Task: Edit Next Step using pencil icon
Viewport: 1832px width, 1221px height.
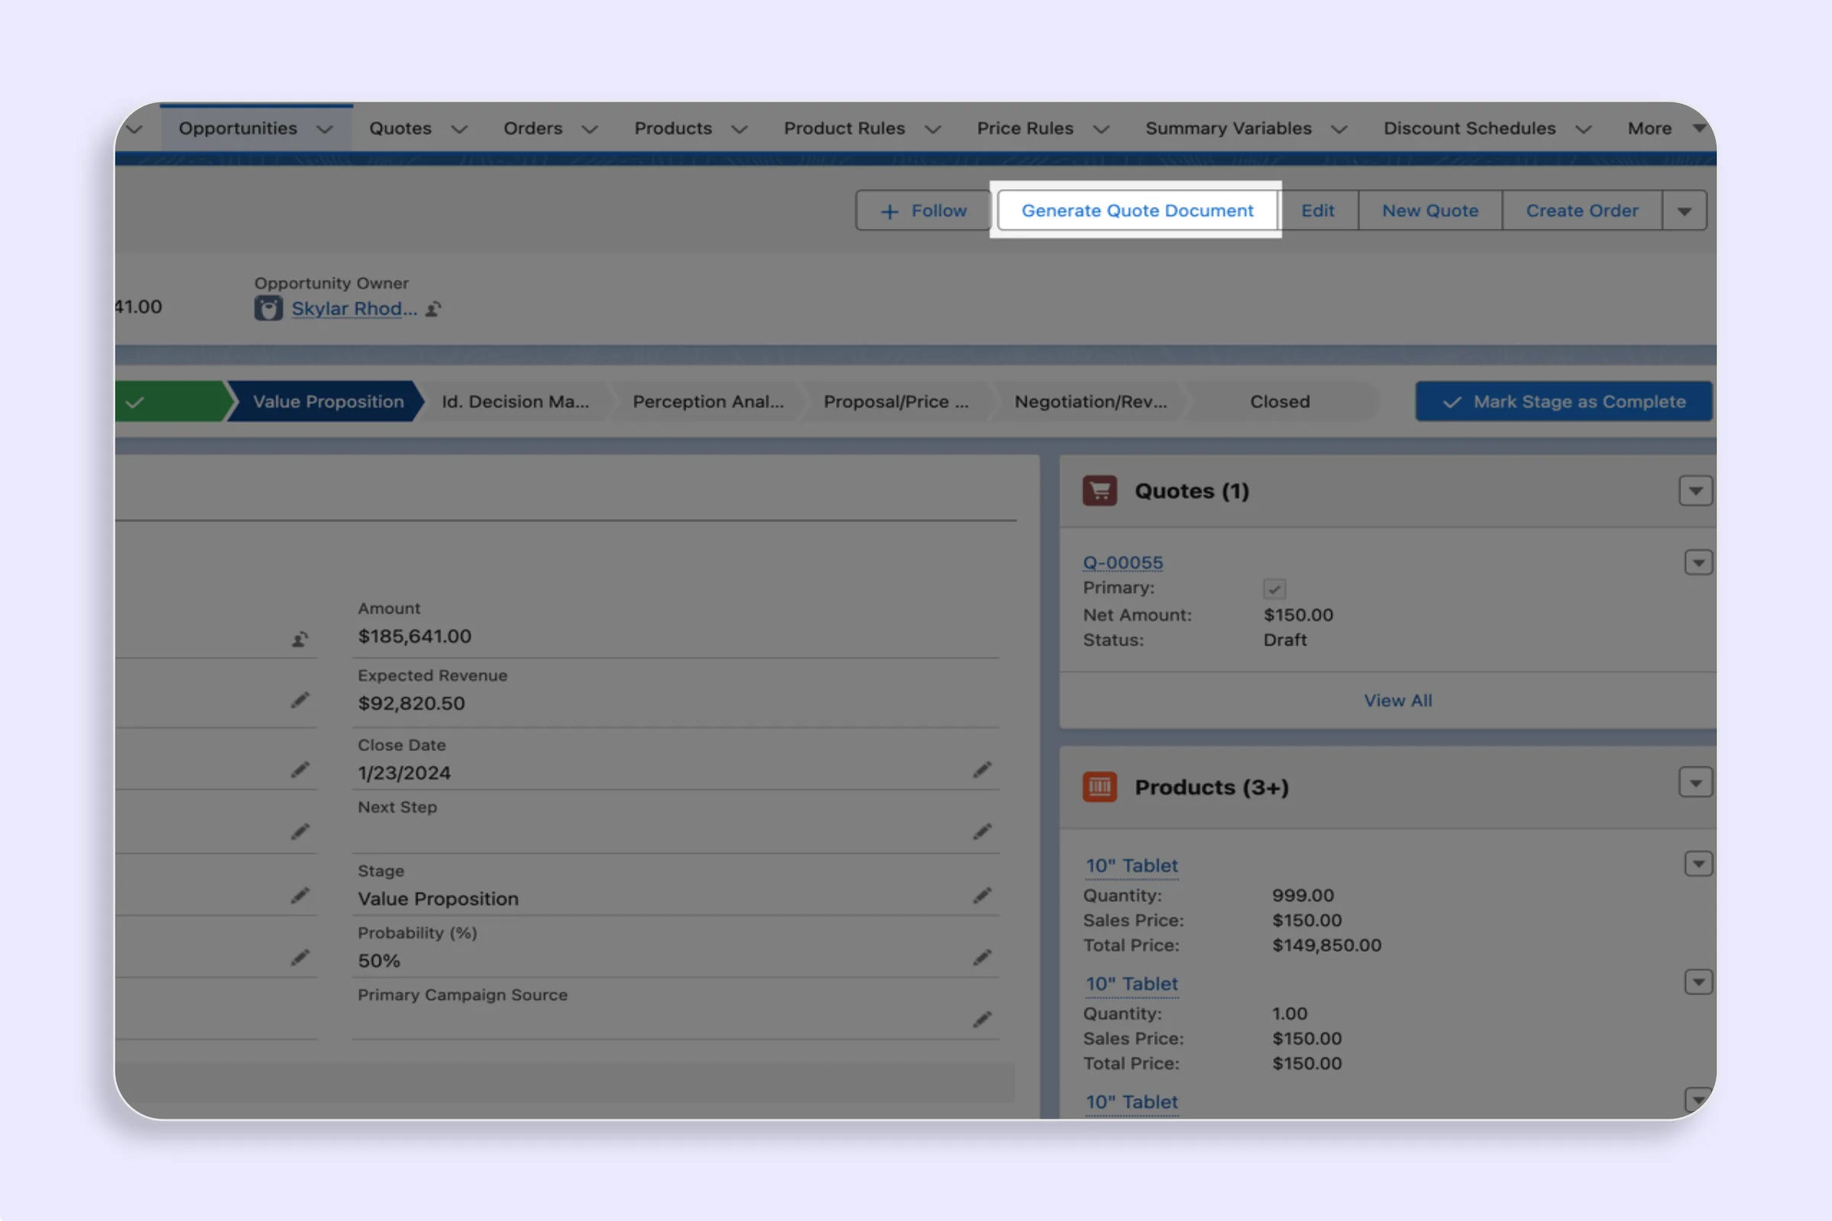Action: click(982, 832)
